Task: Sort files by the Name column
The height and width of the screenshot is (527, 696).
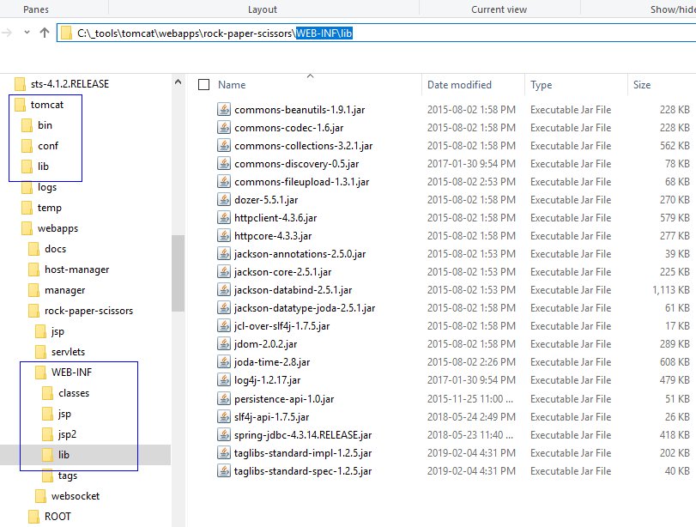Action: 232,85
